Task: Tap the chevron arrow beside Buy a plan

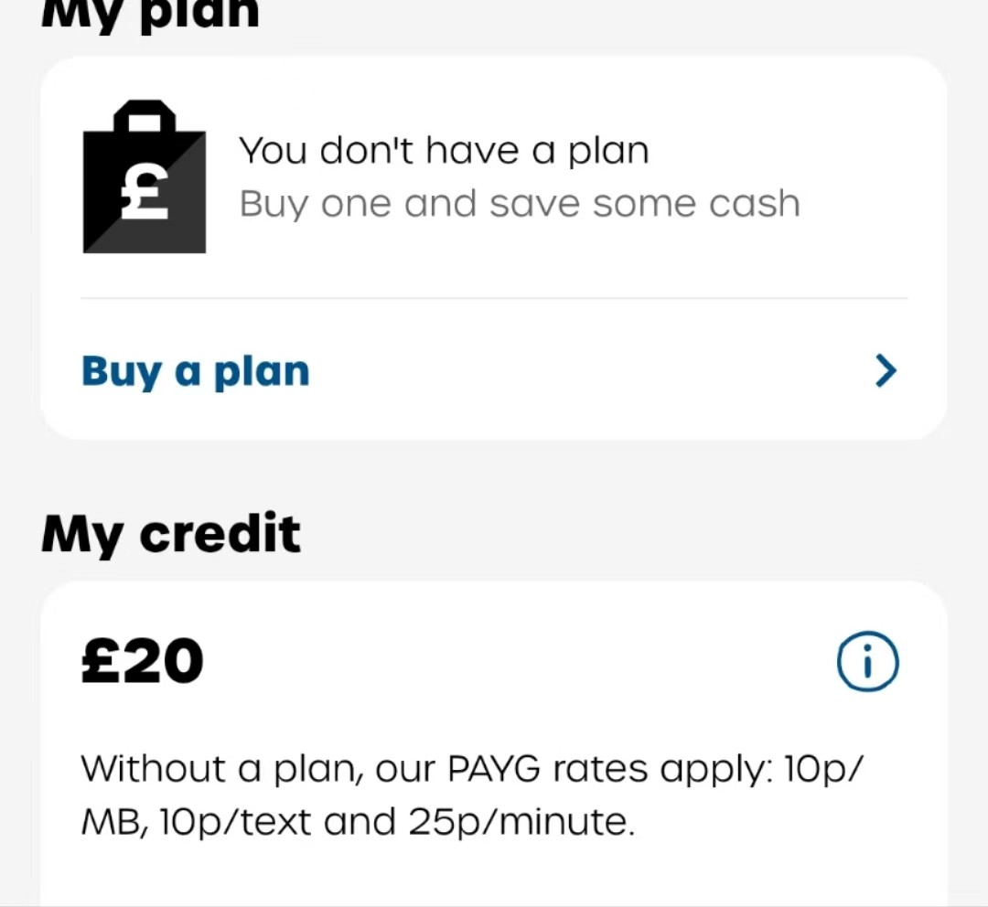Action: click(x=886, y=370)
